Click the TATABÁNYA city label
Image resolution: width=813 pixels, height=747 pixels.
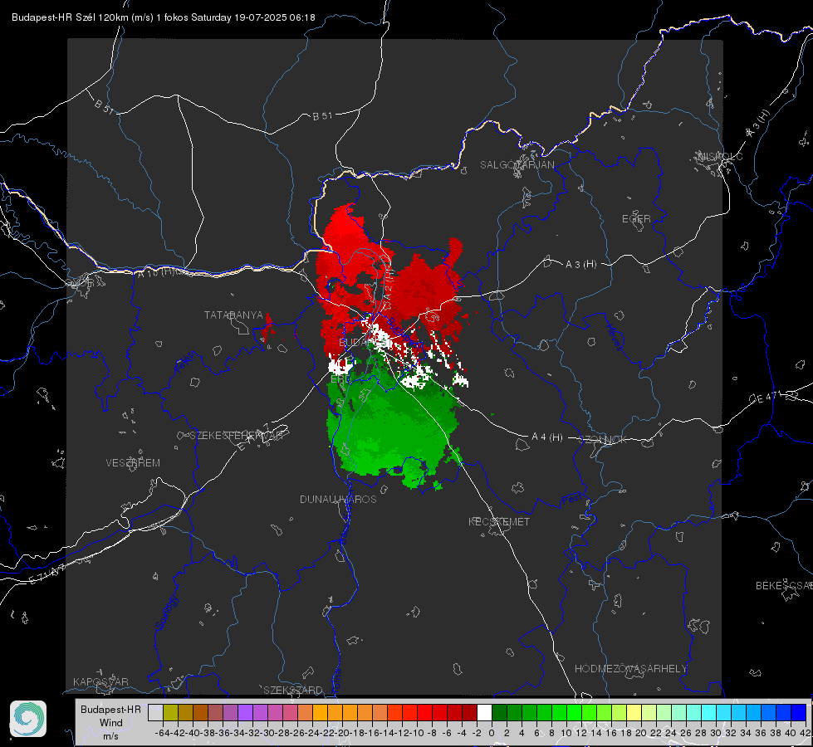234,315
